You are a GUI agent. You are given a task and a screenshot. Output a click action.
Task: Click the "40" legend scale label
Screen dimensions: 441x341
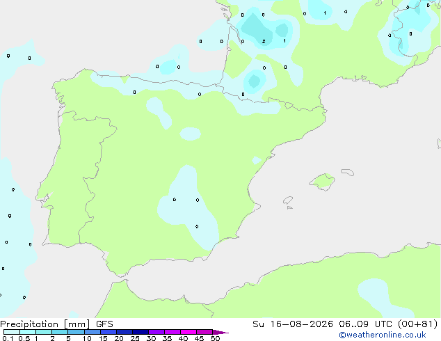coord(183,338)
